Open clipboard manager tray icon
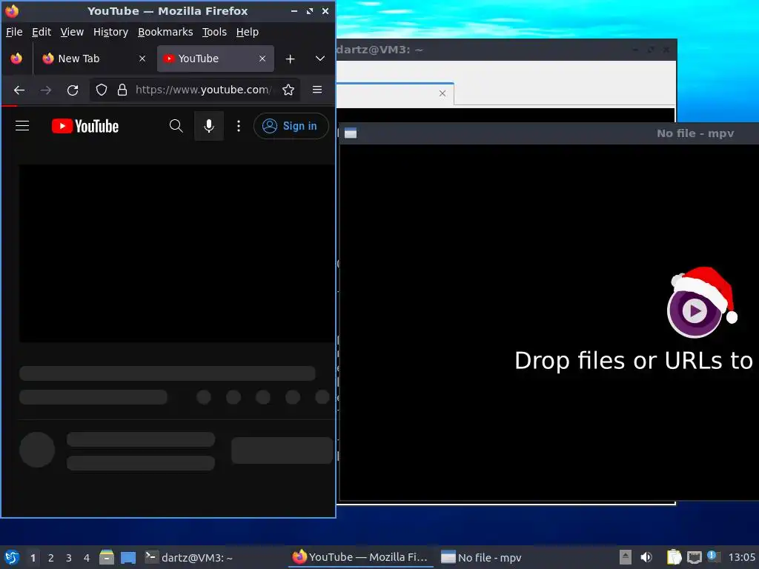Image resolution: width=759 pixels, height=569 pixels. coord(675,557)
